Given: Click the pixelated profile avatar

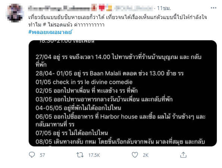Looking at the screenshot, I should coord(15,13).
